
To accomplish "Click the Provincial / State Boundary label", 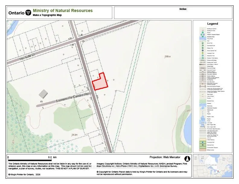I will coord(214,129).
